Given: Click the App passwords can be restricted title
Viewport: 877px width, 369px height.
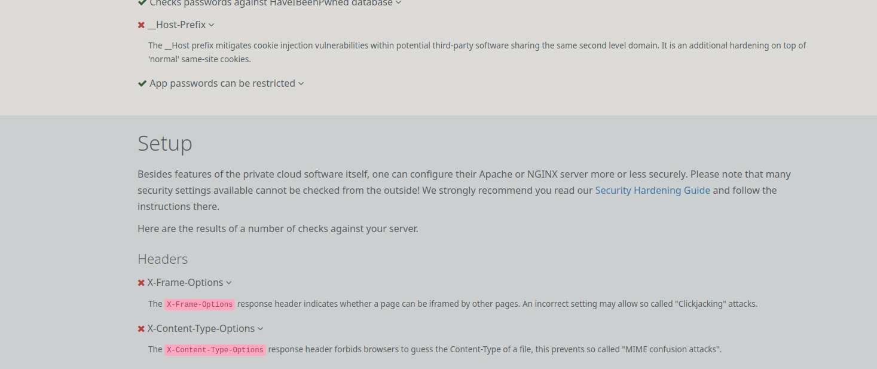Looking at the screenshot, I should click(222, 84).
